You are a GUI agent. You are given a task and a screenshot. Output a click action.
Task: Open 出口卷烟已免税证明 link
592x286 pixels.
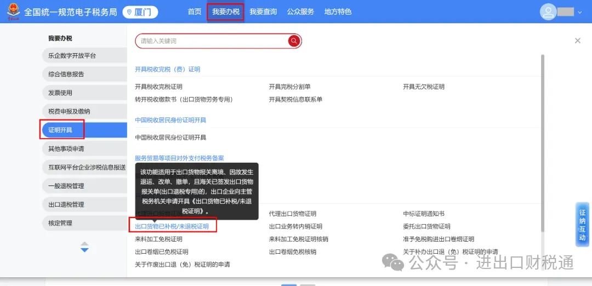point(162,252)
